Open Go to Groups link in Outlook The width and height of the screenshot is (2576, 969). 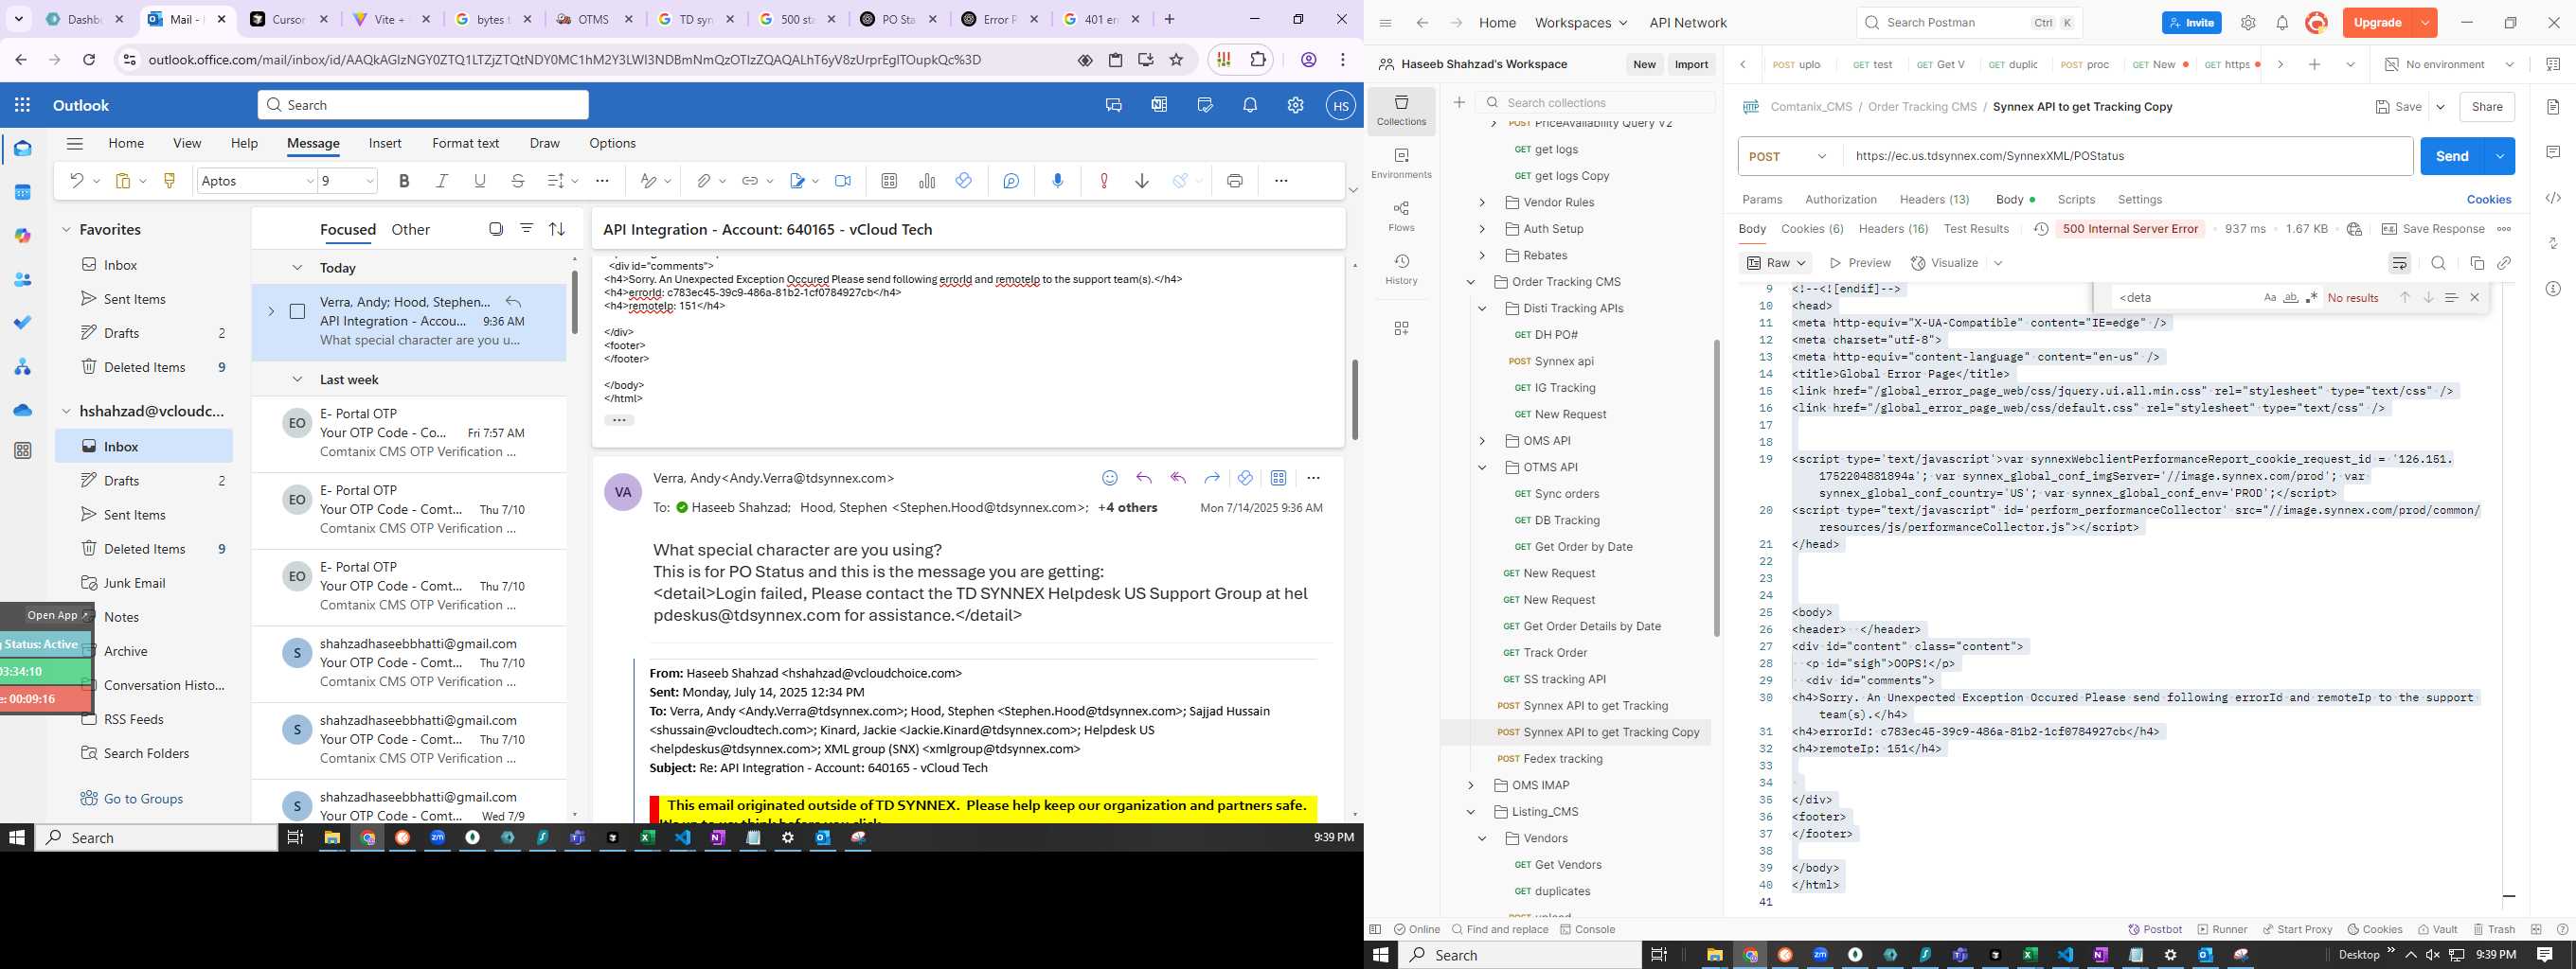point(143,798)
